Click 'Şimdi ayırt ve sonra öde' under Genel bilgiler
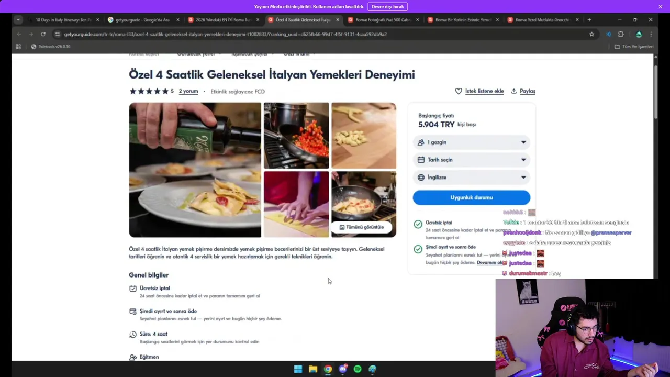 pyautogui.click(x=168, y=311)
